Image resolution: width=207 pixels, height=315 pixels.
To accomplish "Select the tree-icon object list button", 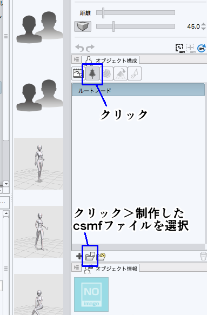I will pyautogui.click(x=92, y=73).
